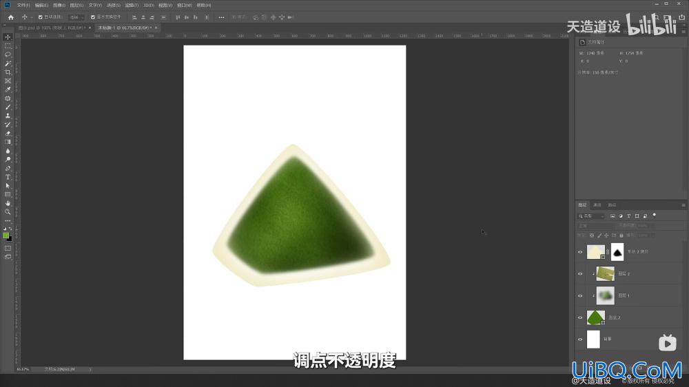Select the Rectangle shape tool
This screenshot has width=689, height=387.
click(8, 195)
